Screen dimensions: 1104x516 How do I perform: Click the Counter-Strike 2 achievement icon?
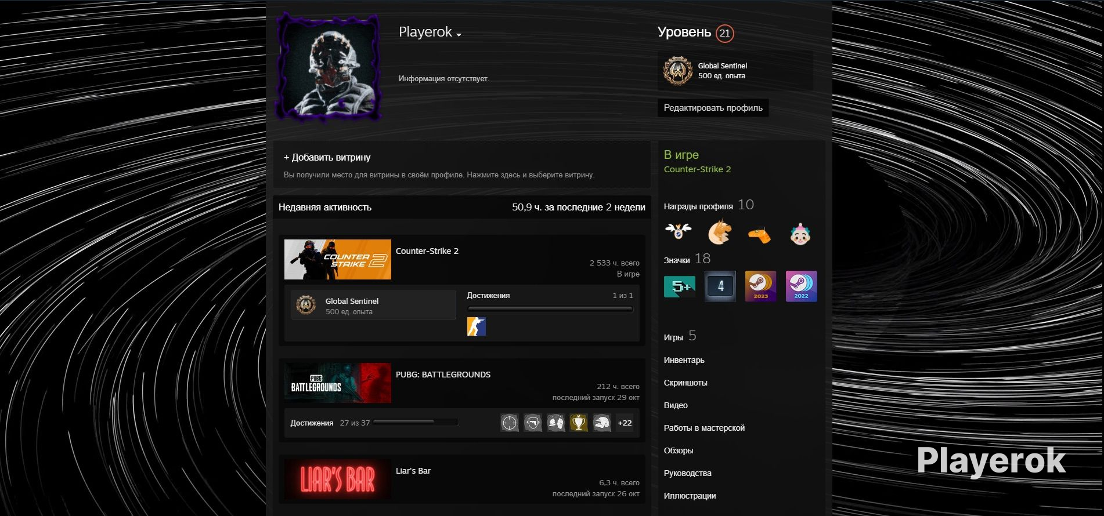pyautogui.click(x=477, y=326)
